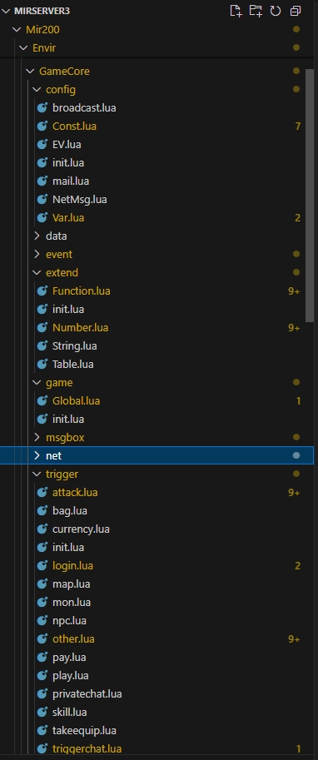
Task: Collapse the trigger folder chevron
Action: click(37, 474)
